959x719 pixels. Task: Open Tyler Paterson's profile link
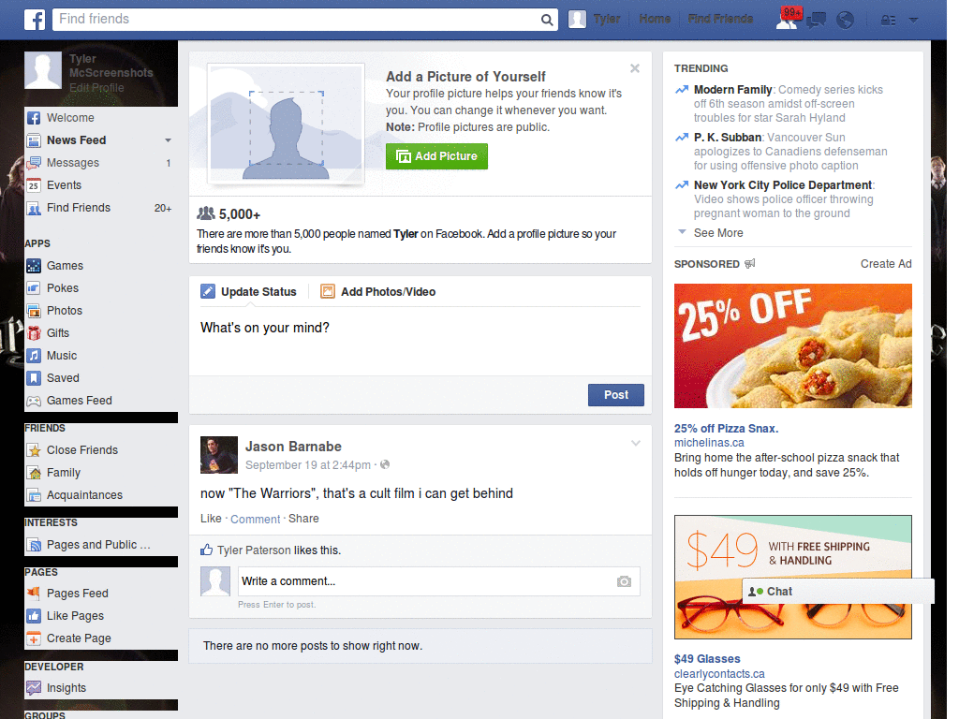pyautogui.click(x=254, y=550)
